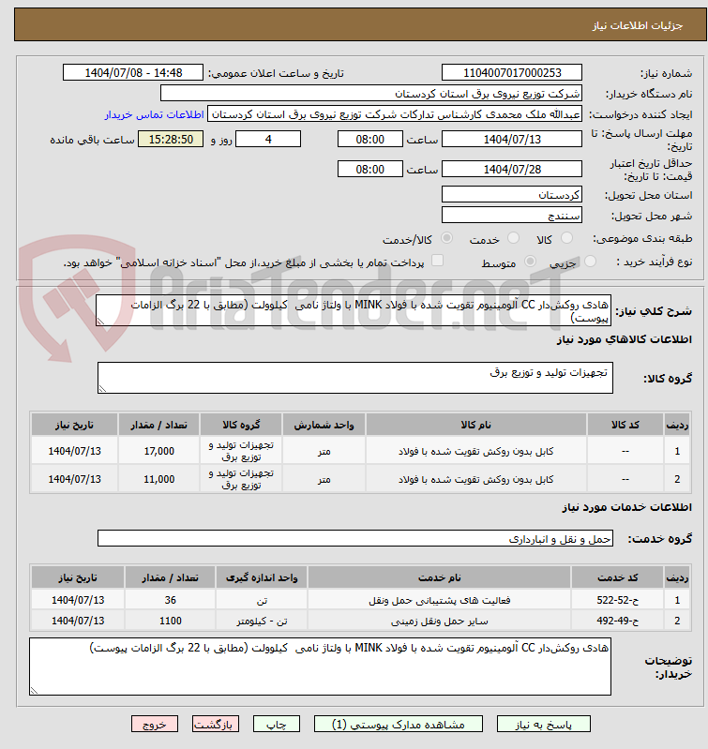Click the buyer organization name field
This screenshot has width=708, height=749.
[371, 94]
